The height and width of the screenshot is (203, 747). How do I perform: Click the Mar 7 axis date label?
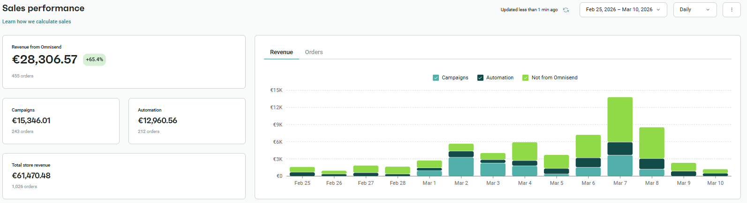(x=620, y=183)
